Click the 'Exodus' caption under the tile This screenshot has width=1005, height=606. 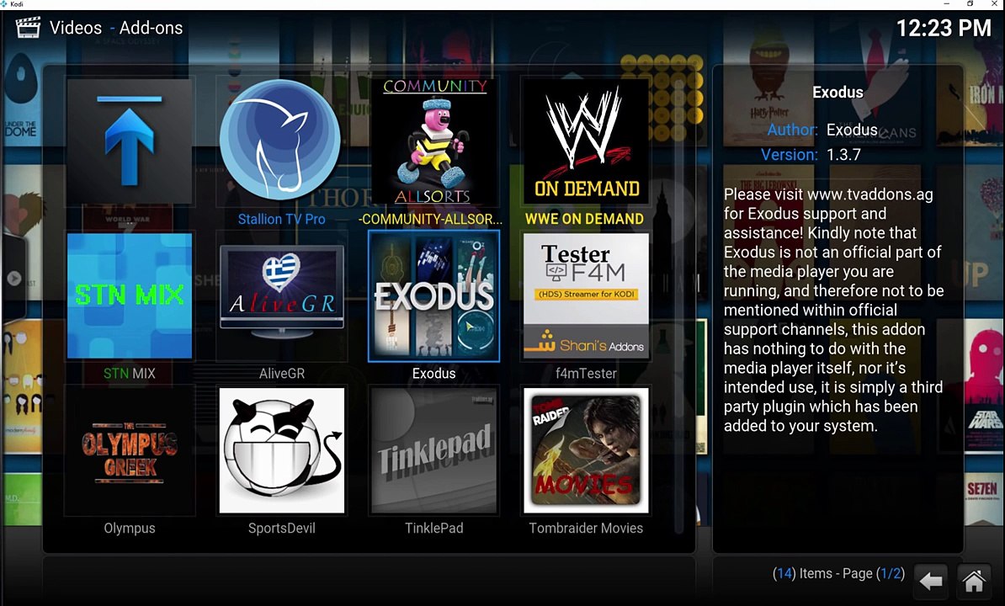point(434,374)
